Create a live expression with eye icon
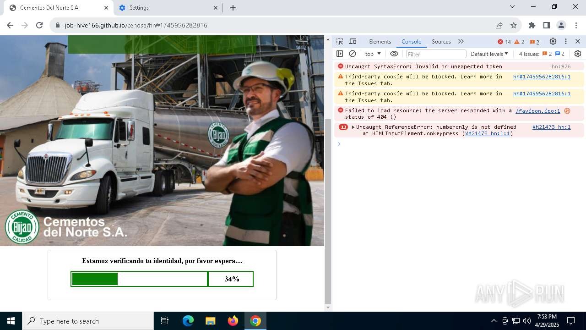 (394, 54)
